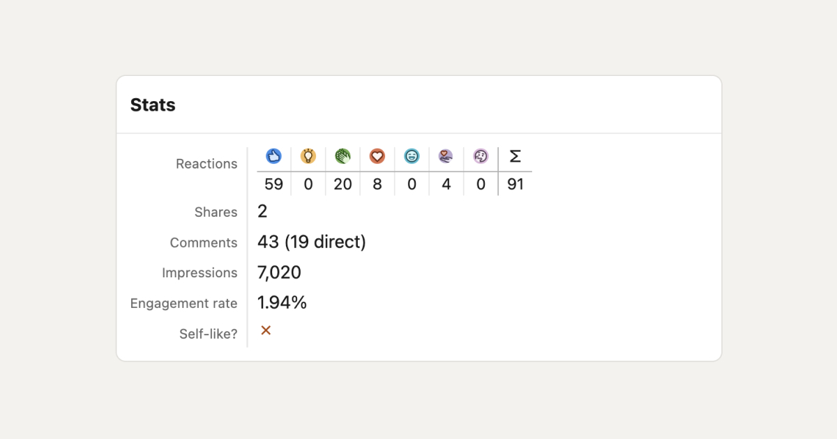Click the green clapping hands Celebrate icon

point(342,156)
